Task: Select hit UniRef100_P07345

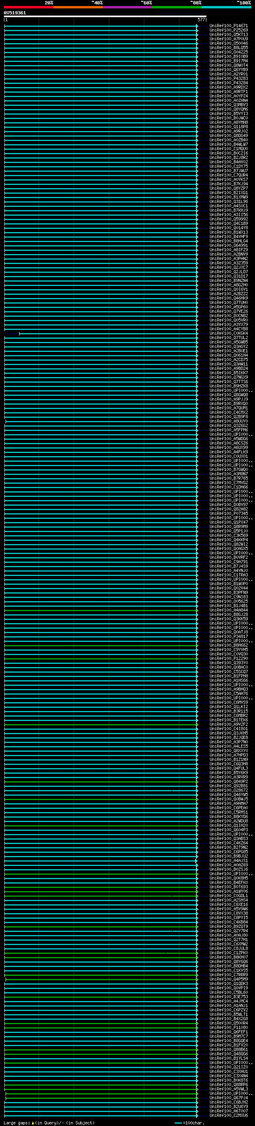Action: coord(228,514)
